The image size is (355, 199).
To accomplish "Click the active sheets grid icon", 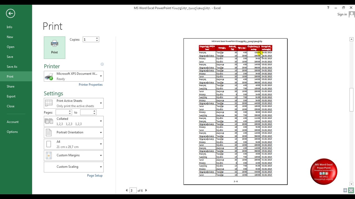I will [49, 103].
